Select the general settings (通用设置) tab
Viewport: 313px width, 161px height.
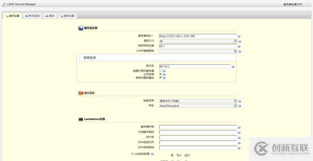point(12,16)
